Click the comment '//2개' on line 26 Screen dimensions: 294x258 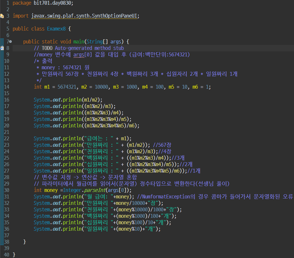coord(186,164)
